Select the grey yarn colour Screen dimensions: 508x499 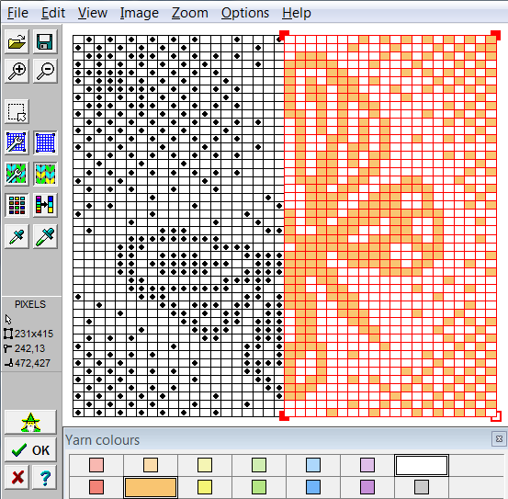[x=422, y=487]
